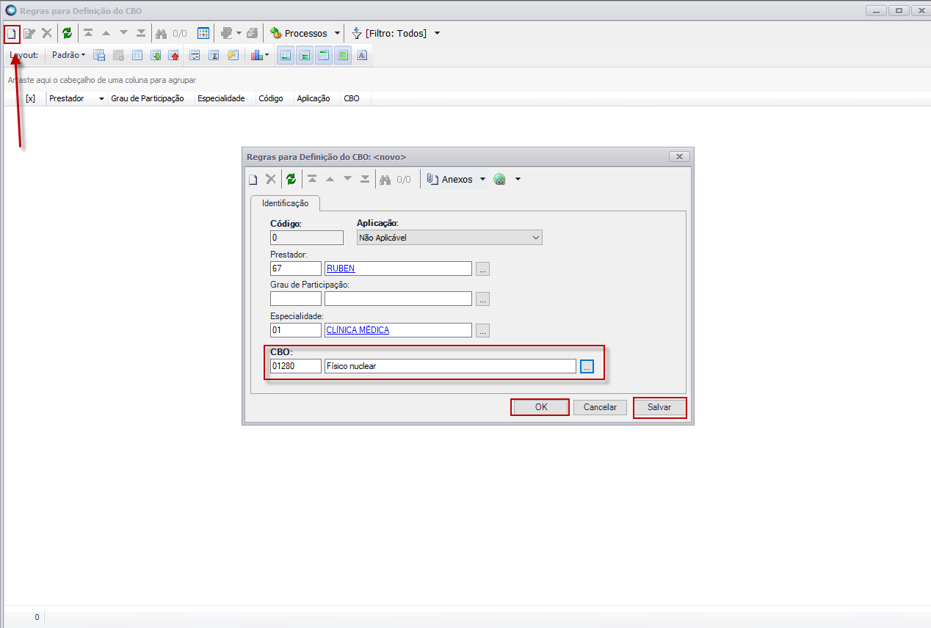The image size is (931, 628).
Task: Sort by Especialidade column header
Action: (x=221, y=98)
